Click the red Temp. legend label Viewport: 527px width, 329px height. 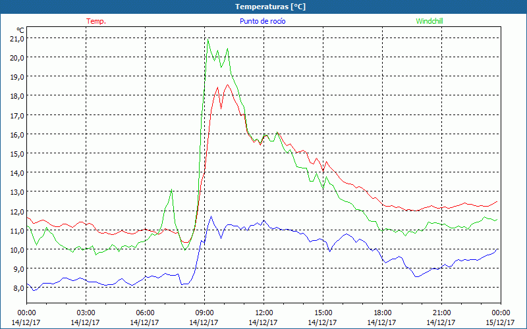pos(96,21)
